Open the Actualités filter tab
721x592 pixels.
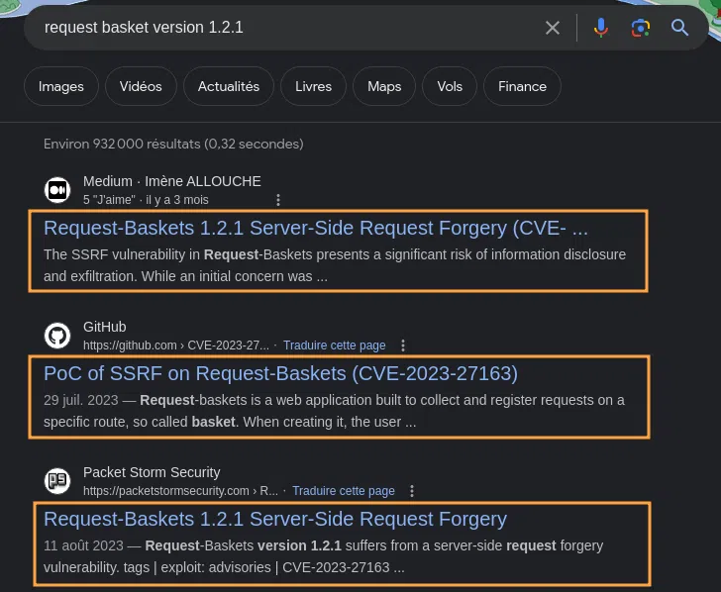click(229, 86)
